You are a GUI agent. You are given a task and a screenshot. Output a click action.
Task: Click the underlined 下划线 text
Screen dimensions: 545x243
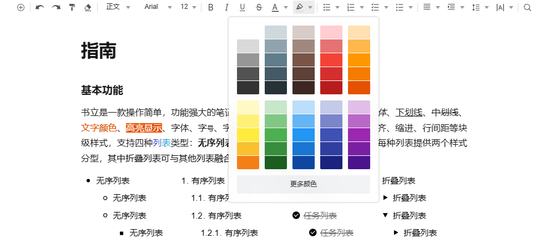pos(409,113)
